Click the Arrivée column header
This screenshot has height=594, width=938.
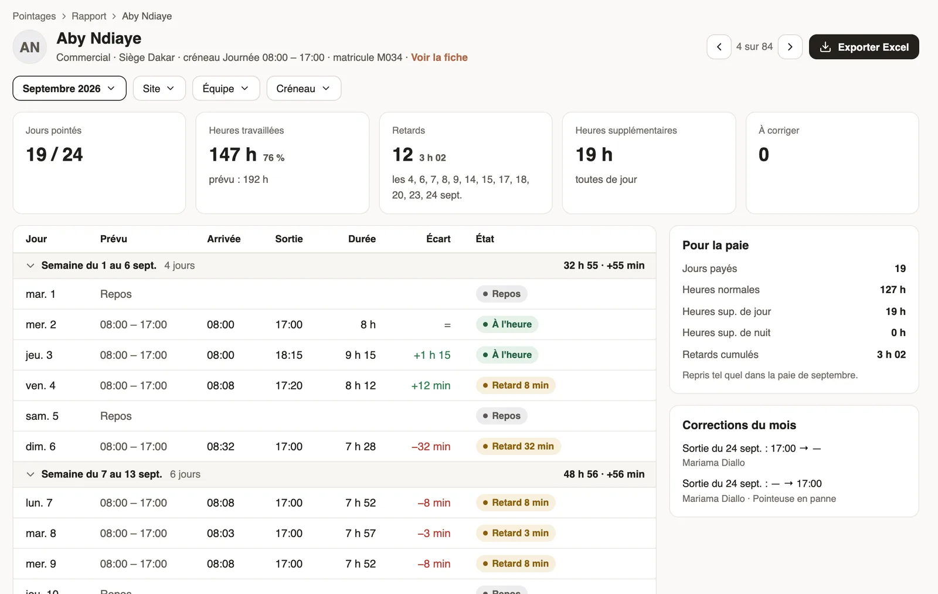pyautogui.click(x=223, y=239)
